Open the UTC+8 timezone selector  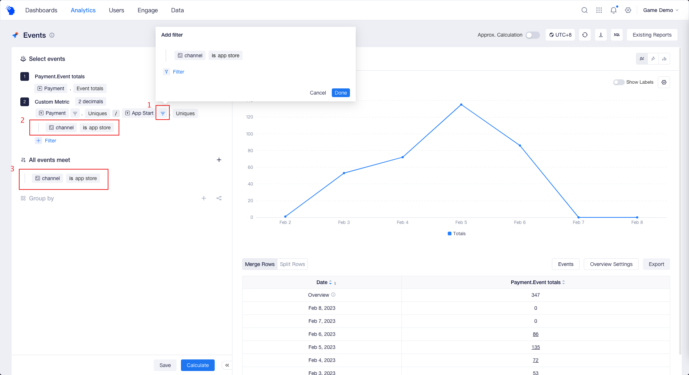560,35
